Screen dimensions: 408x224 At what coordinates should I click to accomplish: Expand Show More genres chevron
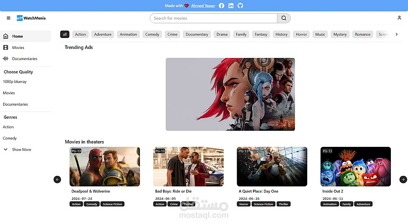tap(5, 149)
